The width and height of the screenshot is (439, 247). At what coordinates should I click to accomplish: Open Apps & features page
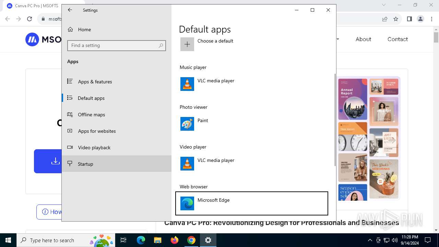click(x=117, y=82)
